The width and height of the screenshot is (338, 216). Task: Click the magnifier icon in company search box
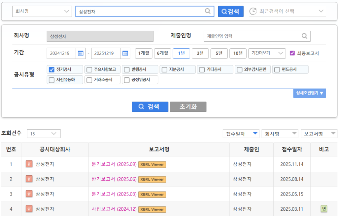pyautogui.click(x=208, y=11)
